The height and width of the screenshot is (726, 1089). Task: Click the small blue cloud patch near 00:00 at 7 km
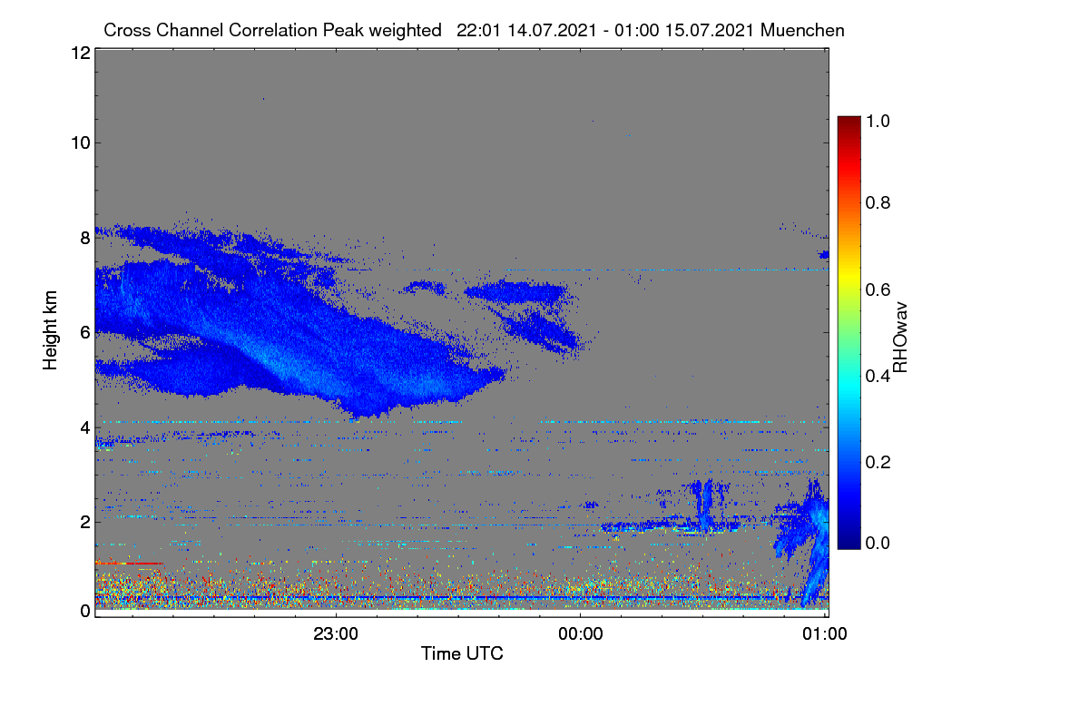pyautogui.click(x=517, y=291)
